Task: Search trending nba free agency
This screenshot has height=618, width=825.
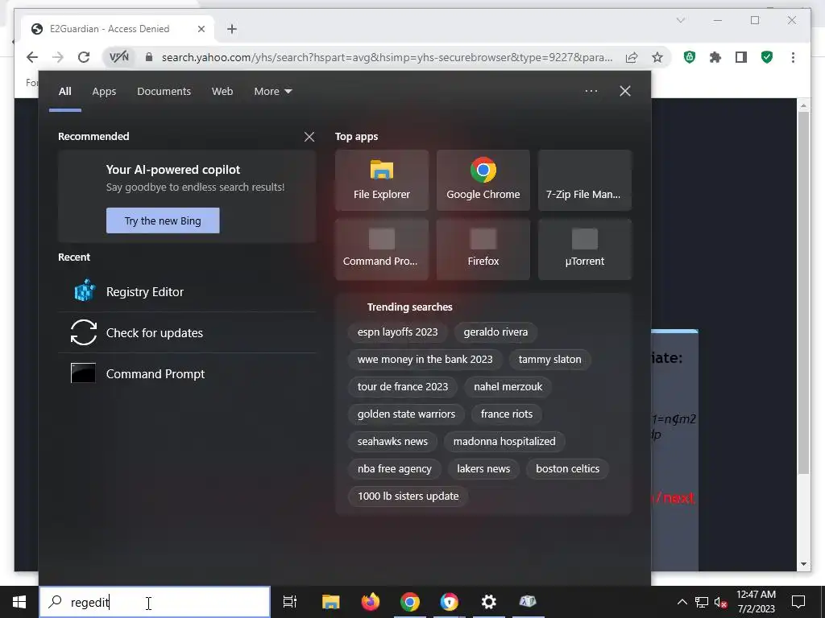Action: coord(395,469)
